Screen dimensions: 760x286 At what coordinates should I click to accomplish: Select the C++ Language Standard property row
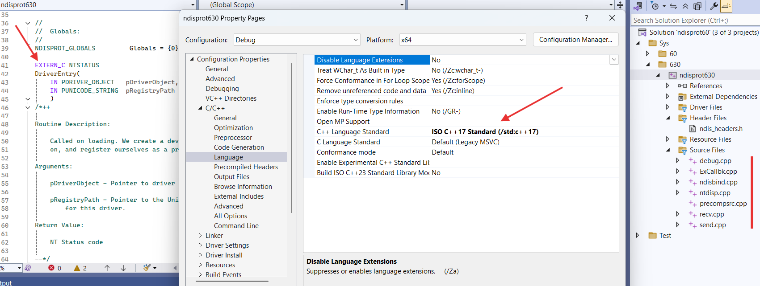353,132
